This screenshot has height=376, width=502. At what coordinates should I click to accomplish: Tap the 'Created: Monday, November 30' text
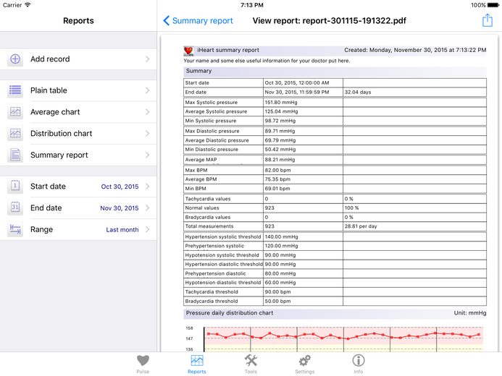[x=415, y=50]
